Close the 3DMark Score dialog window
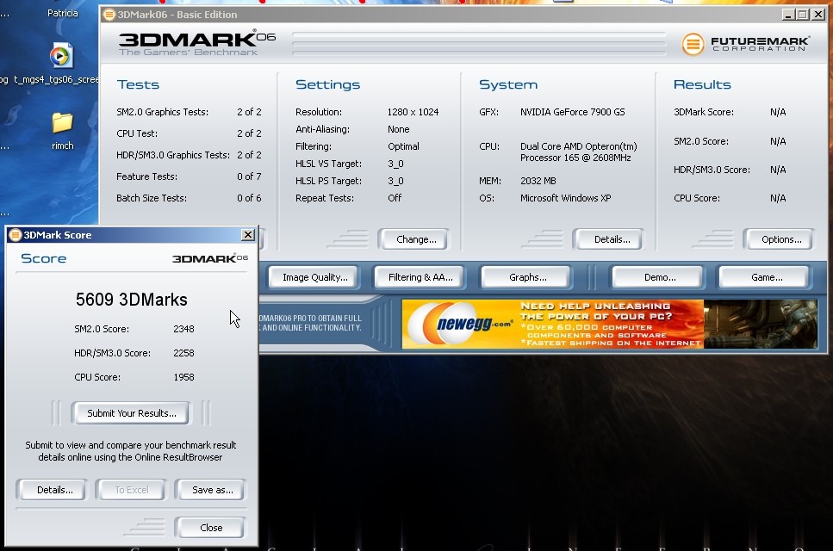 (x=247, y=235)
